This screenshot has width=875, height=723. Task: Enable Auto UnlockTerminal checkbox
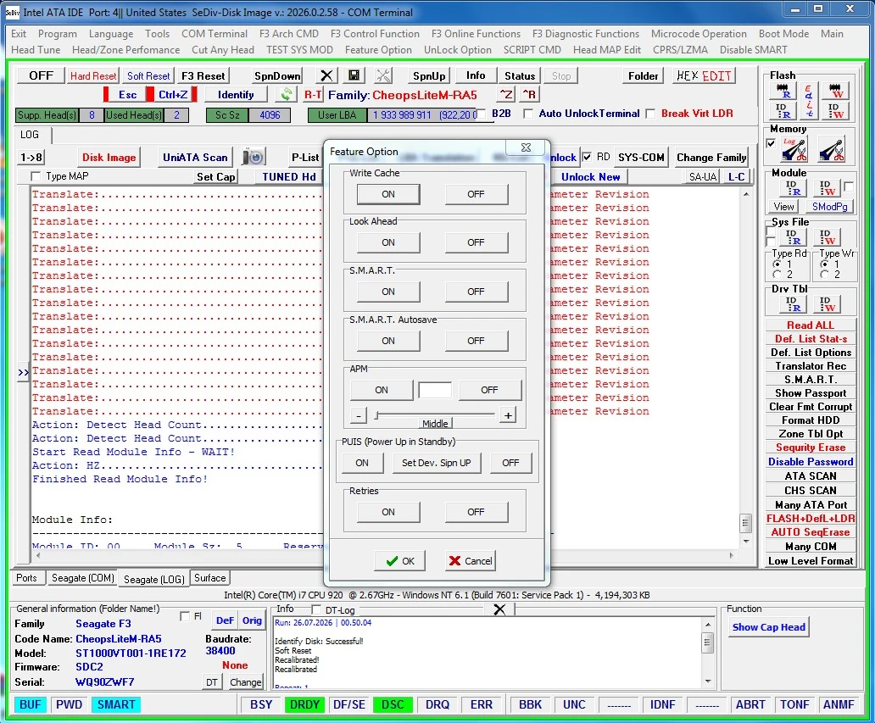click(x=528, y=114)
